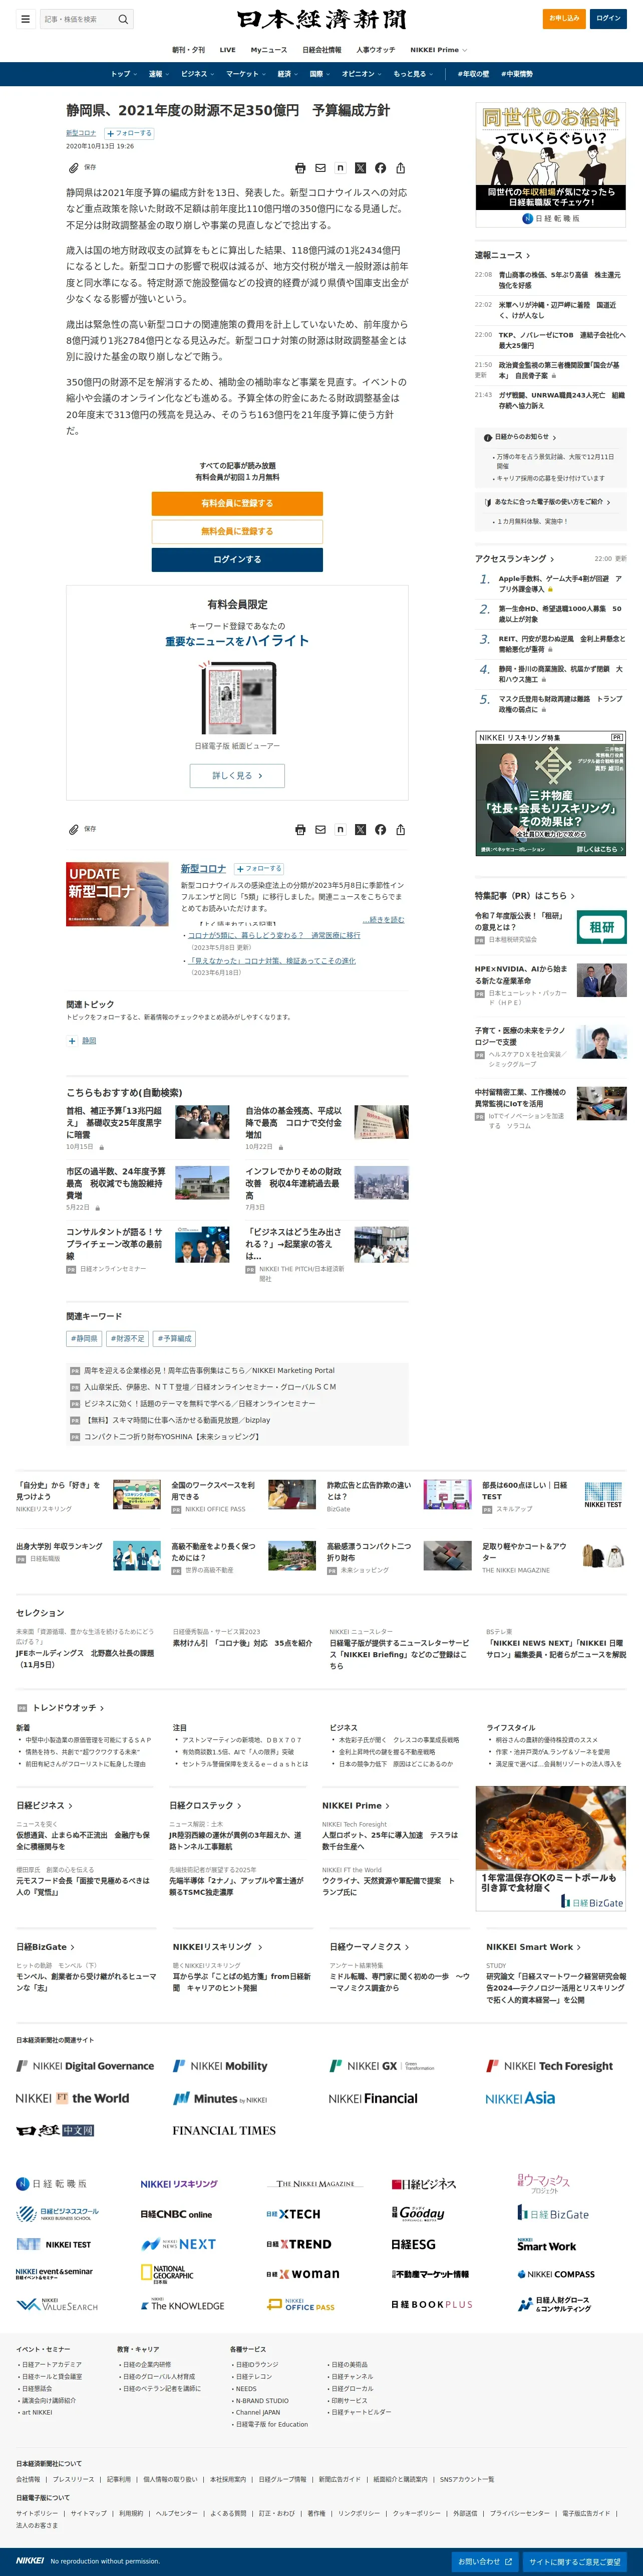The height and width of the screenshot is (2576, 643).
Task: Open the 日経転職版 salary ad banner
Action: click(551, 165)
